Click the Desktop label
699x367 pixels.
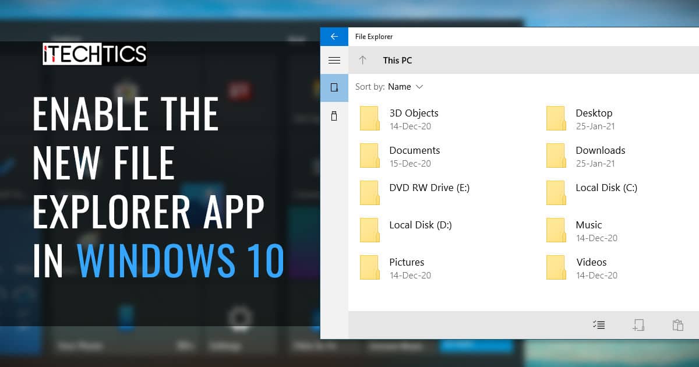pyautogui.click(x=594, y=113)
